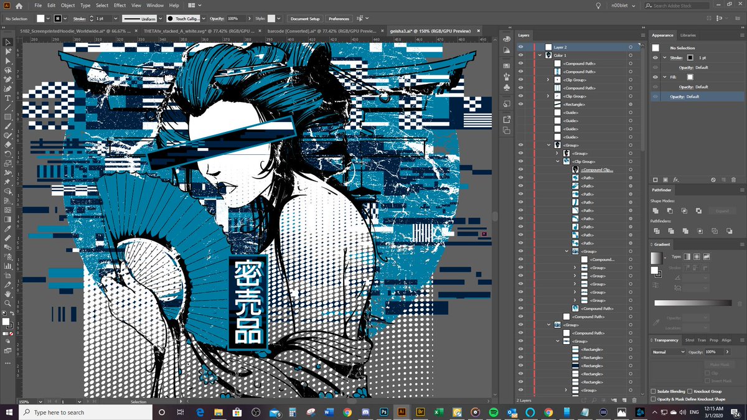Click the gradient slider bar
Viewport: 747px width, 420px height.
point(693,303)
